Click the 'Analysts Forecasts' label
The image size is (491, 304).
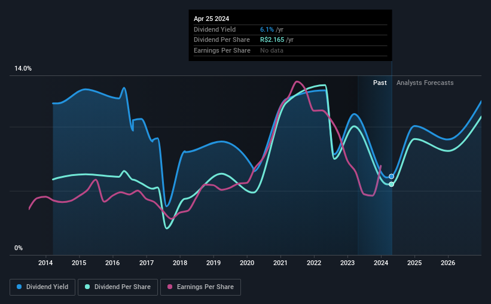click(x=425, y=83)
